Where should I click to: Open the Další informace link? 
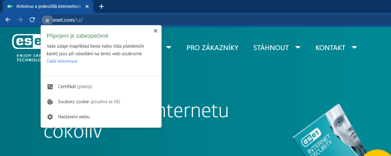click(62, 61)
